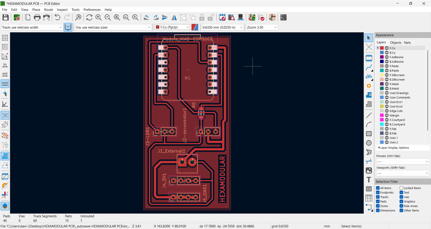
Task: Toggle the Layers manager panel button
Action: coord(5,206)
